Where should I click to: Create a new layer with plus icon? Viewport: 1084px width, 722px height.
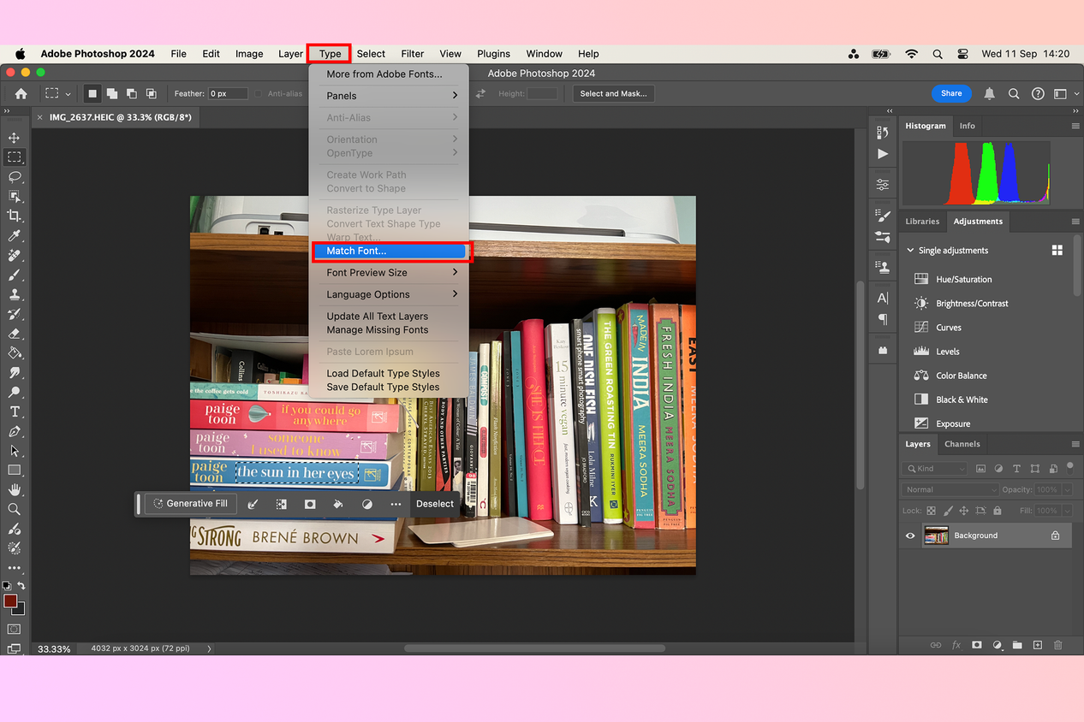[1037, 645]
